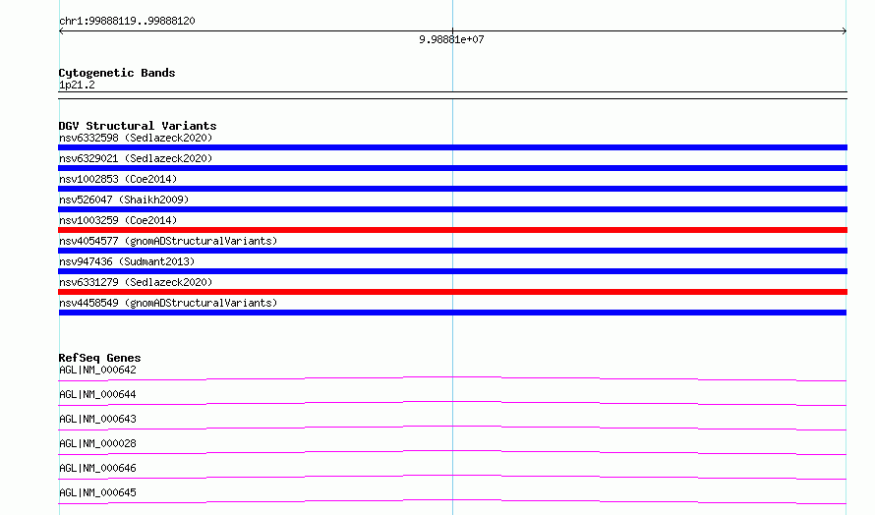Click the AGL|NM_000643 transcript label
The image size is (875, 515).
coord(97,419)
